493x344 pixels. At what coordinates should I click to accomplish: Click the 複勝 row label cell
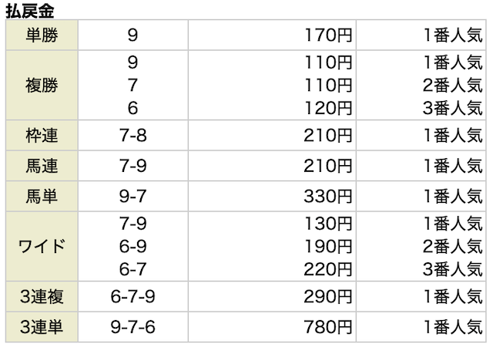(x=41, y=86)
